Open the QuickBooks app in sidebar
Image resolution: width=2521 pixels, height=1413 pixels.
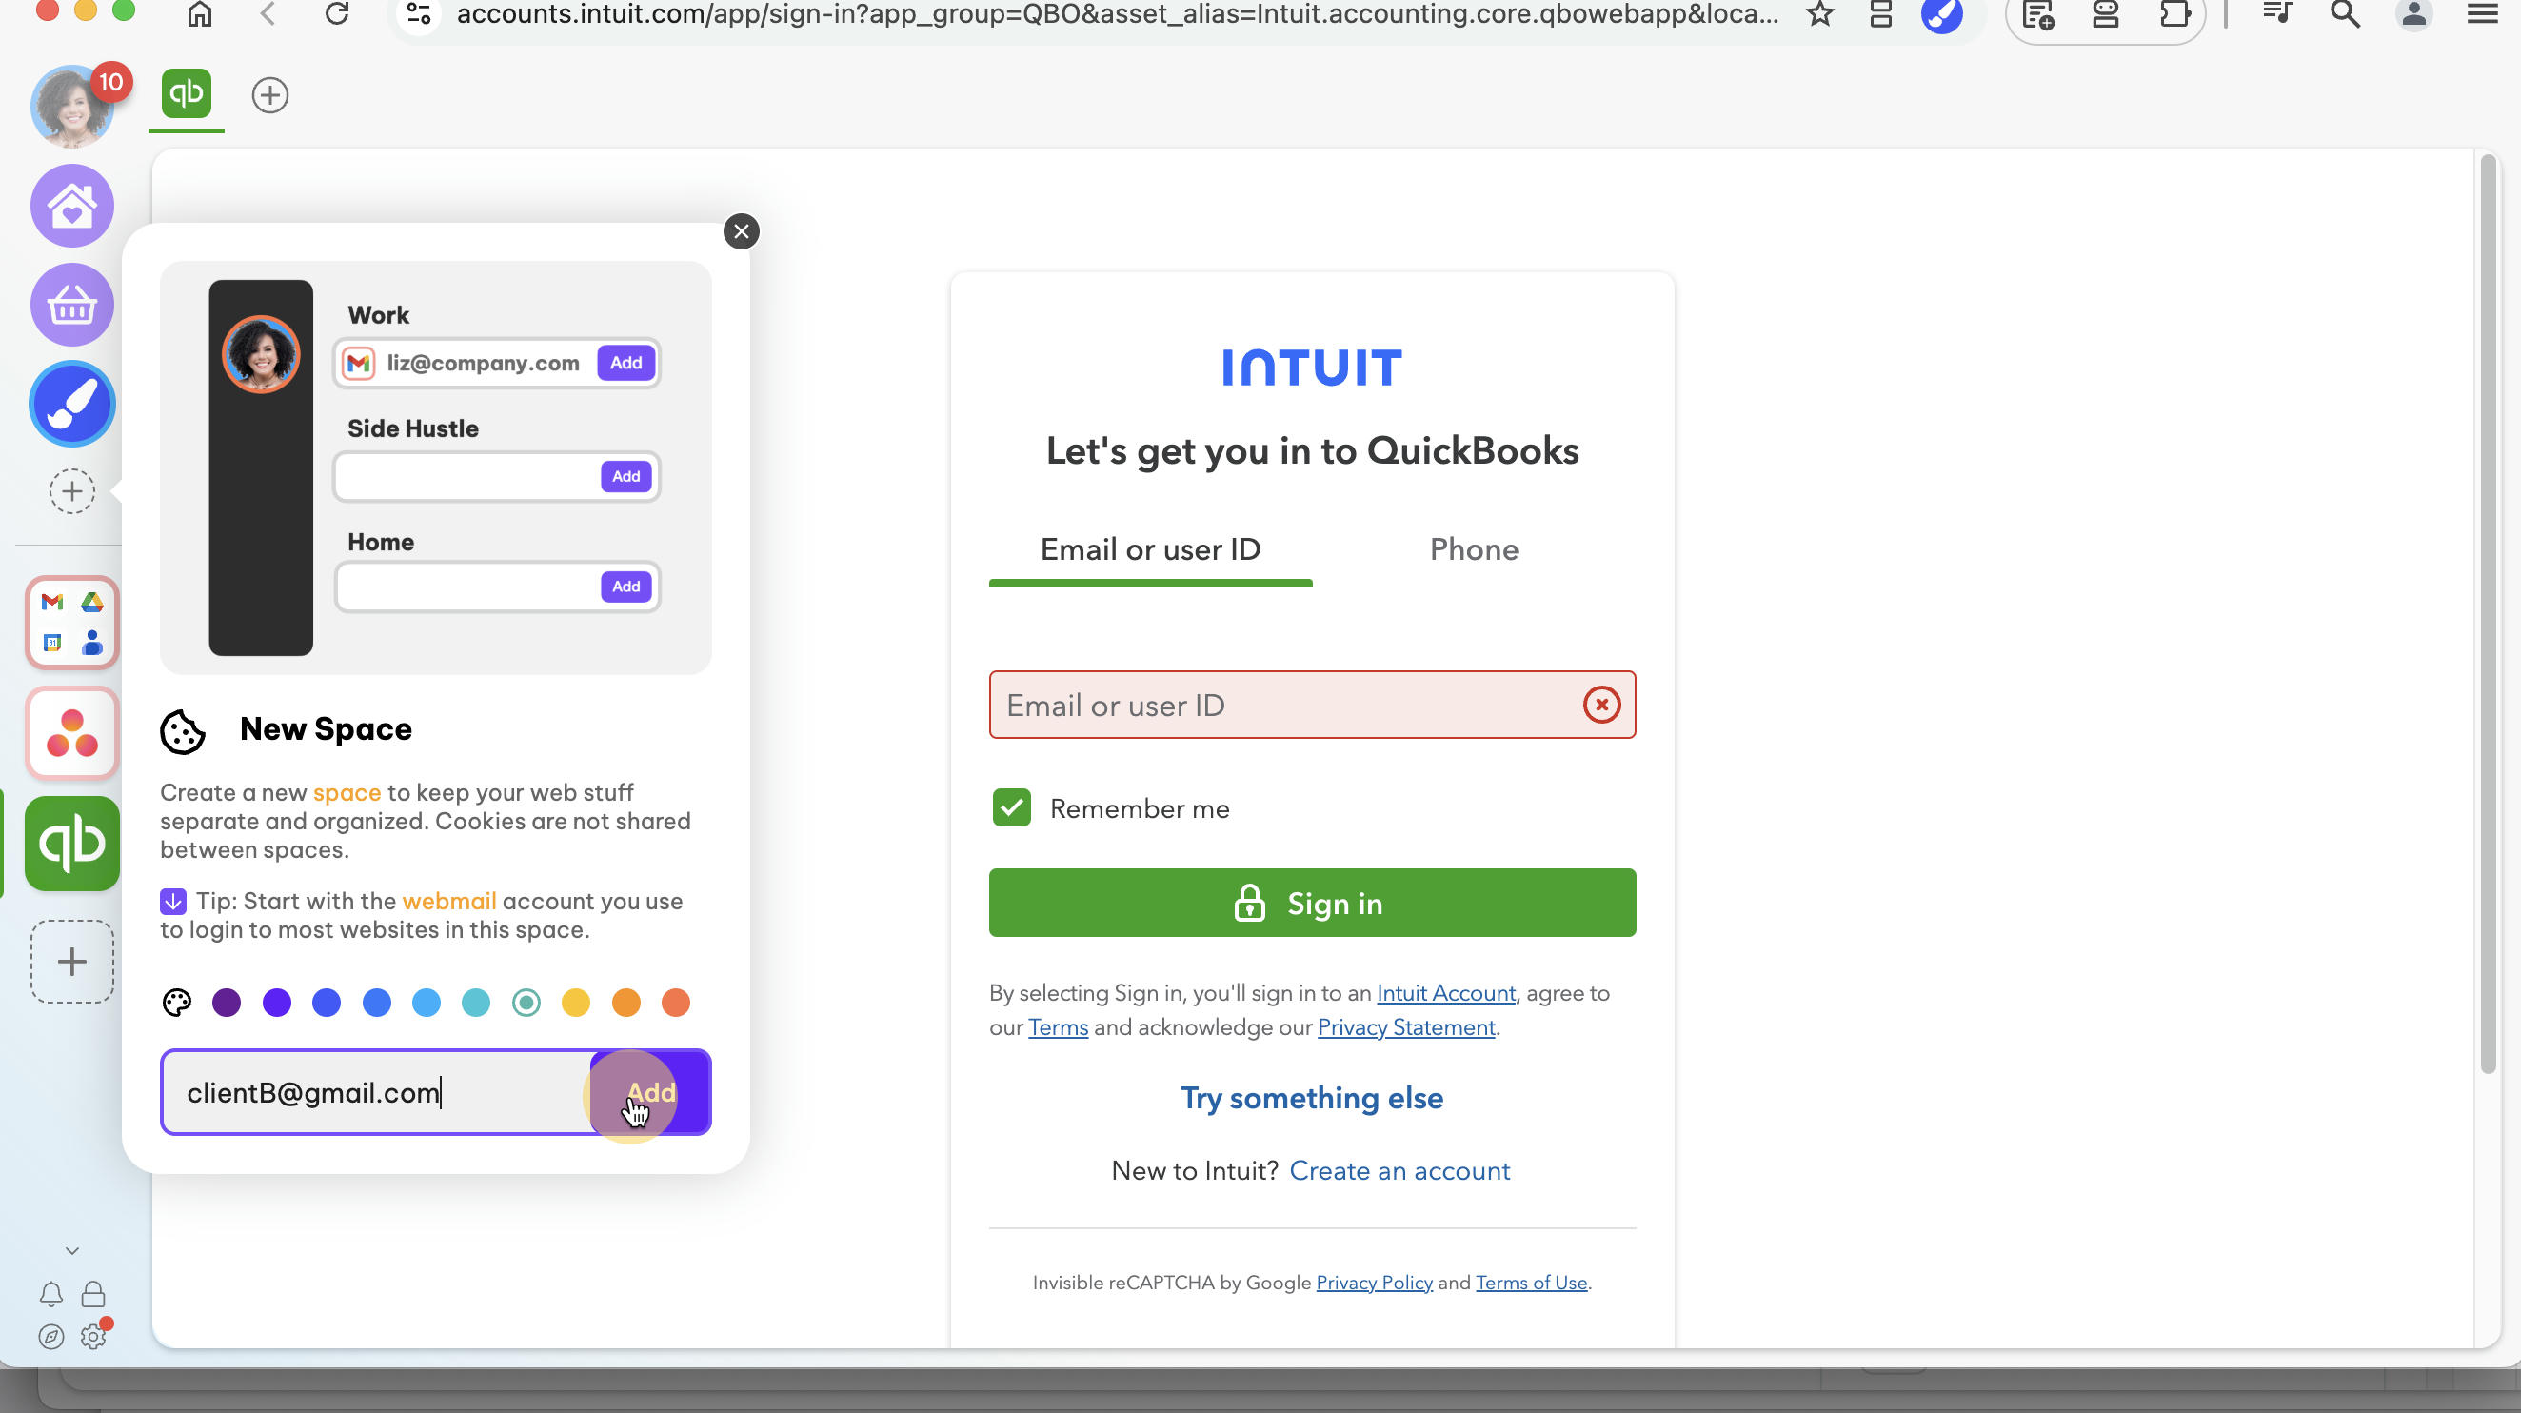tap(72, 843)
